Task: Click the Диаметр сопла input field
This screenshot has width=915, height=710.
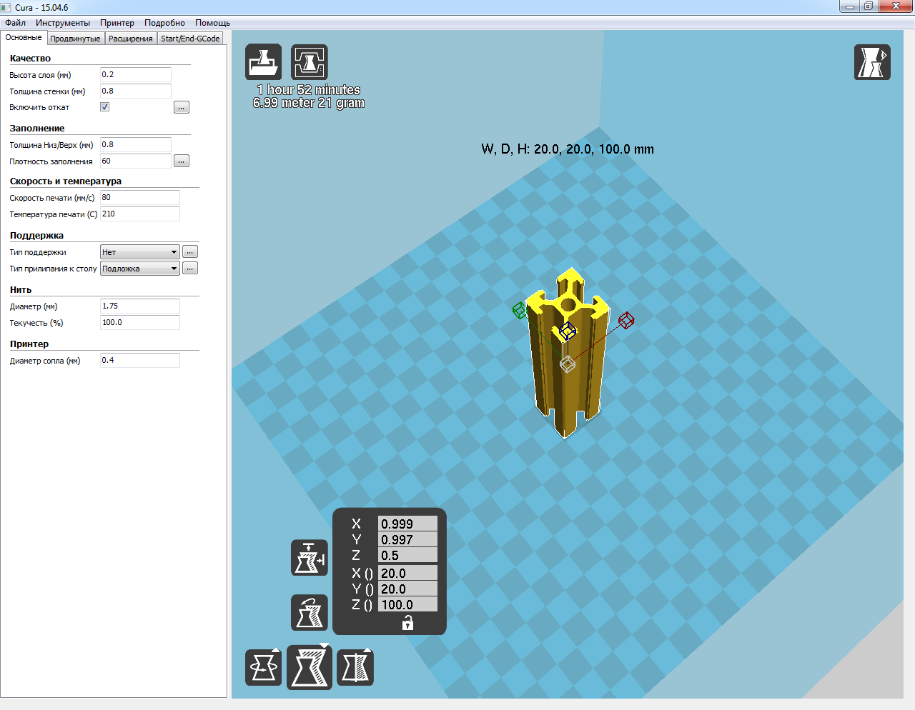Action: click(x=140, y=361)
